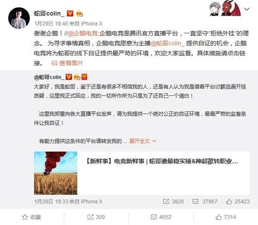The image size is (258, 225).
Task: Click the gray-haired cartoon sticker at top right
Action: [x=214, y=9]
